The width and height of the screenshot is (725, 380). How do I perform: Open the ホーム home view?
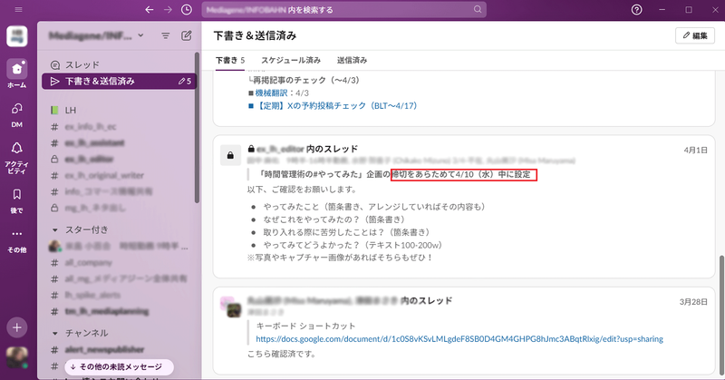(x=16, y=74)
